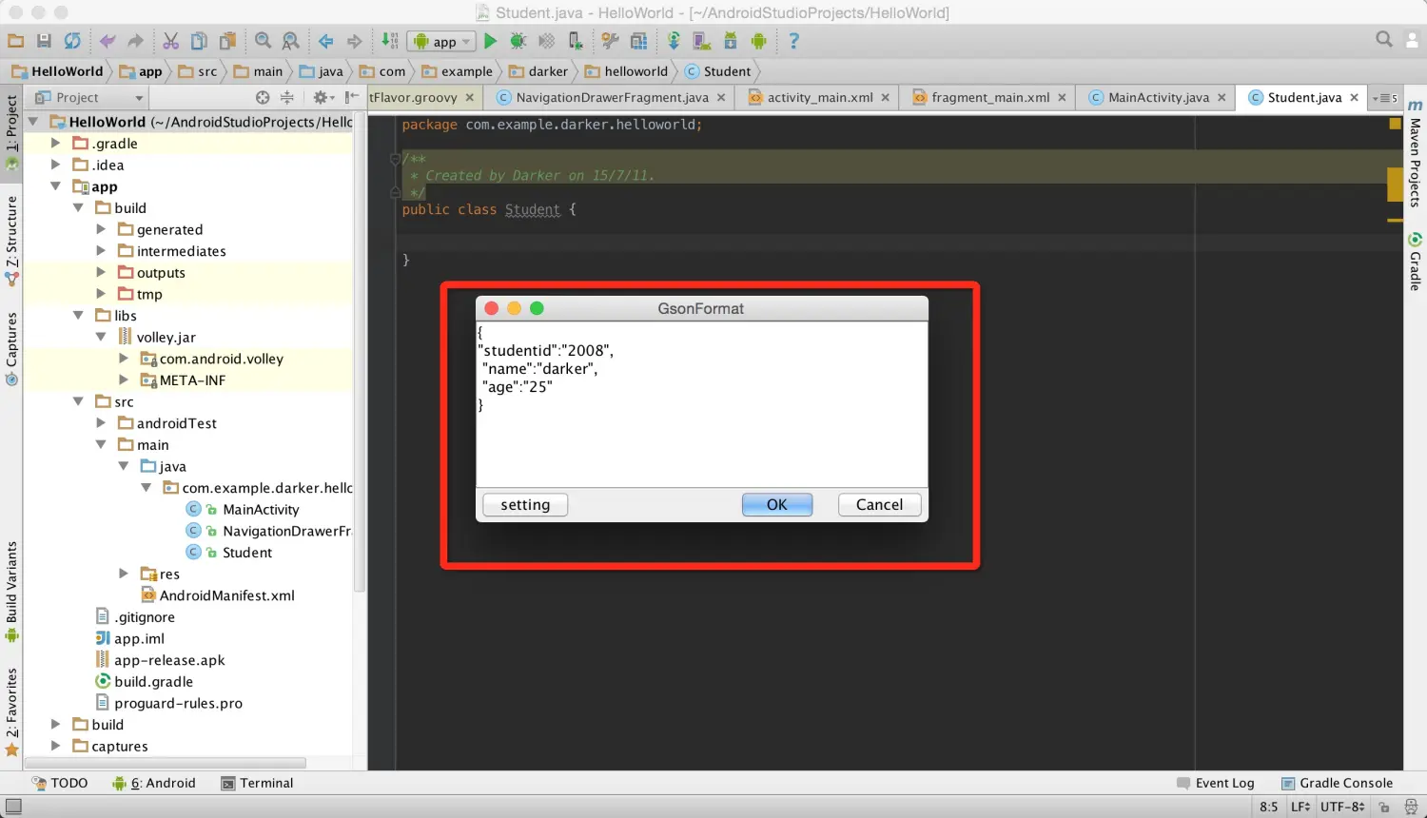Switch to MainActivity.java tab

[1158, 97]
